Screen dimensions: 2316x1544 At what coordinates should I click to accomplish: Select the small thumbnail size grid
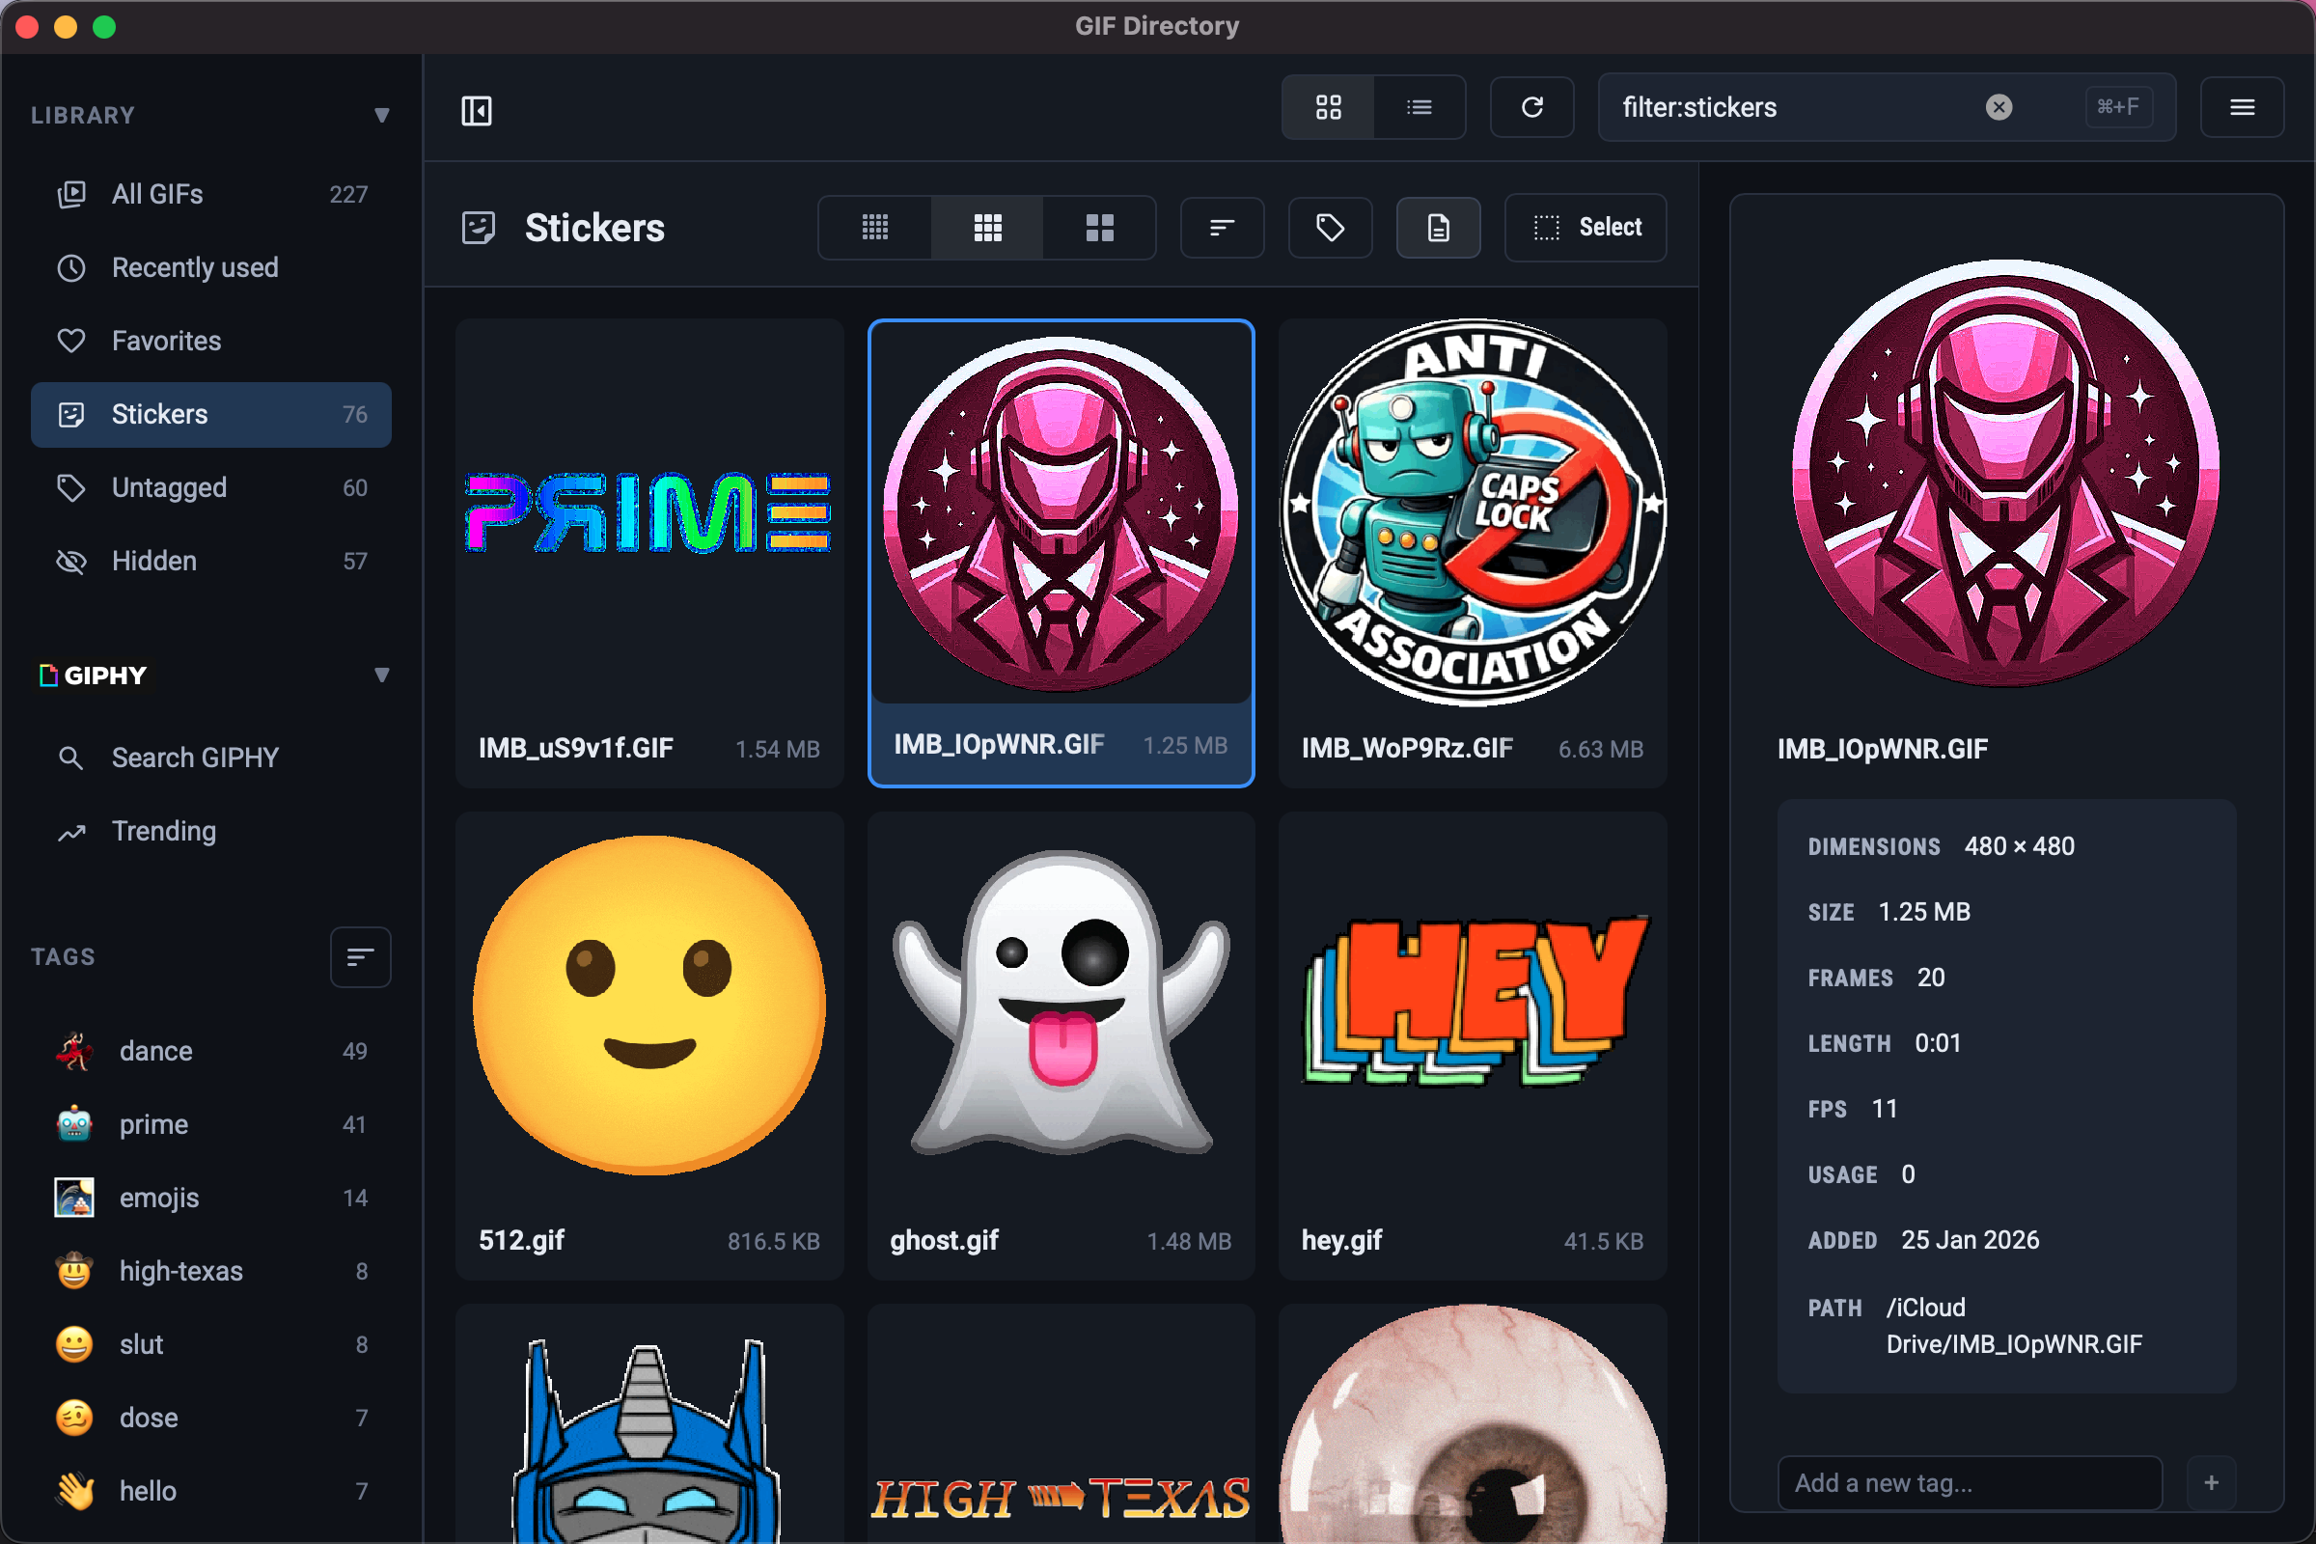875,228
